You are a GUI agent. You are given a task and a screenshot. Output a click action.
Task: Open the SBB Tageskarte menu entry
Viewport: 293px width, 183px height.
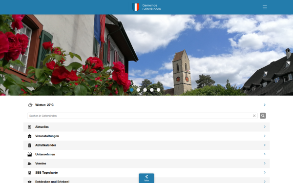(x=146, y=173)
